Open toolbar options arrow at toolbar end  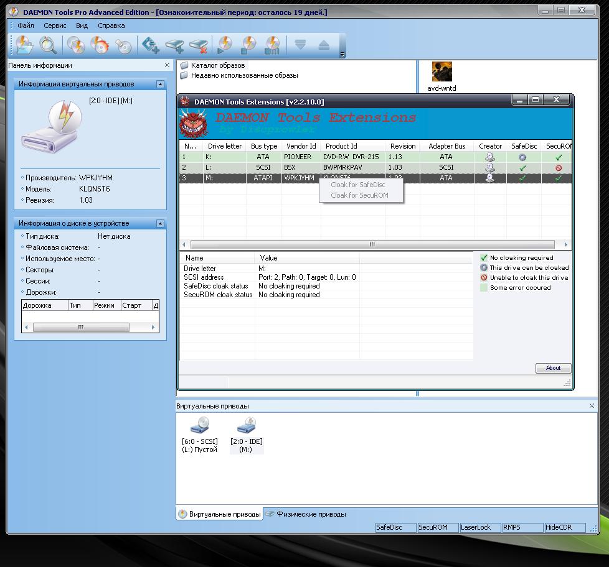(342, 55)
